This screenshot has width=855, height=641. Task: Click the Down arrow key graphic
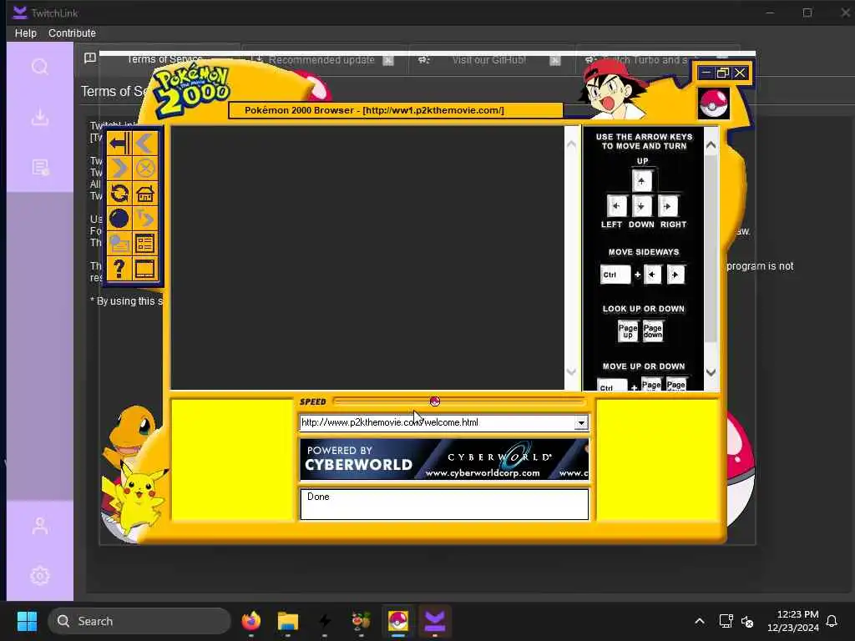[x=642, y=206]
